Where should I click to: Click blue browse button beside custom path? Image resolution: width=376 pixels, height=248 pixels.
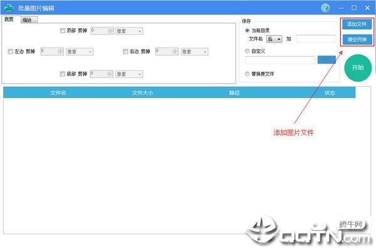point(326,60)
